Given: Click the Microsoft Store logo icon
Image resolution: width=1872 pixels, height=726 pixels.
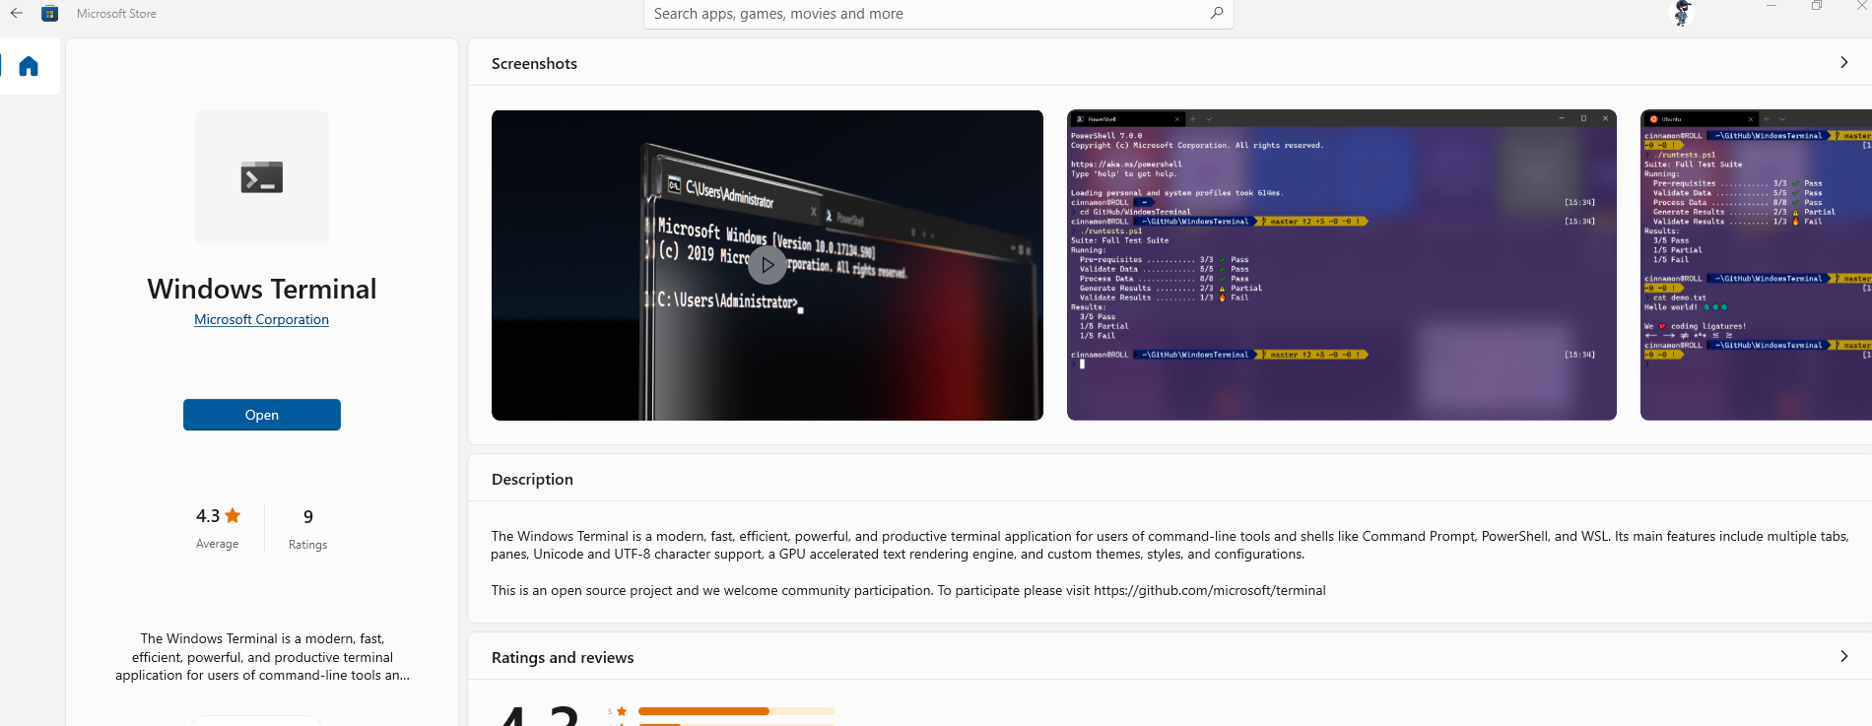Looking at the screenshot, I should point(50,14).
